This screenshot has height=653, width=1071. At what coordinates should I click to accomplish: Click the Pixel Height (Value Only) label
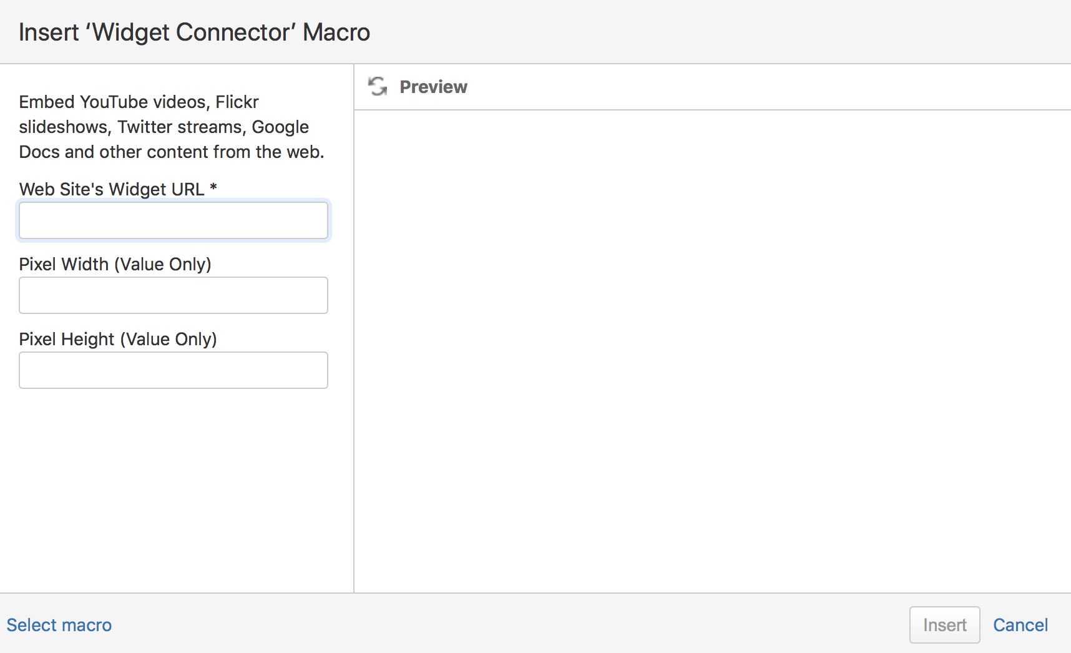pyautogui.click(x=118, y=339)
